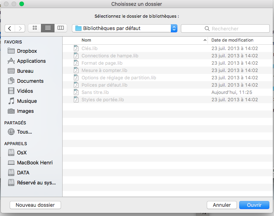Image resolution: width=274 pixels, height=216 pixels.
Task: Switch to icon view mode
Action: coord(35,28)
